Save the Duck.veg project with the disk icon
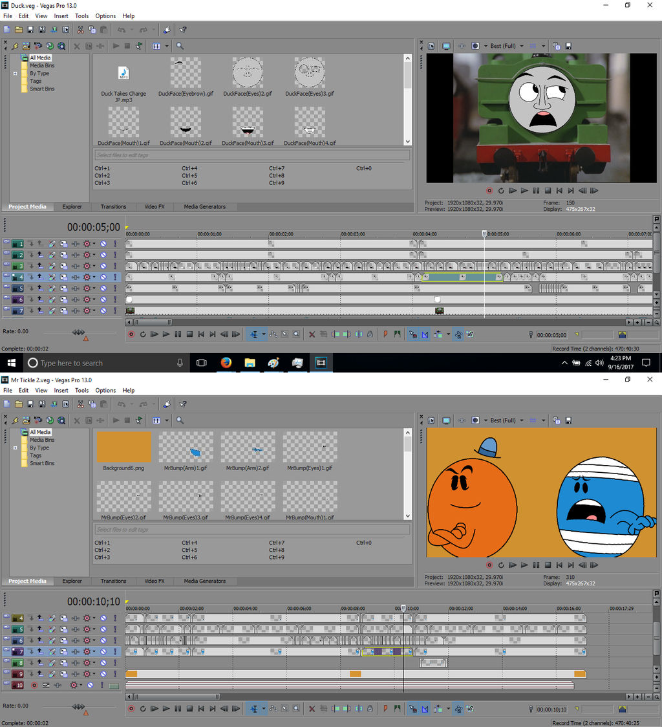 (x=30, y=30)
